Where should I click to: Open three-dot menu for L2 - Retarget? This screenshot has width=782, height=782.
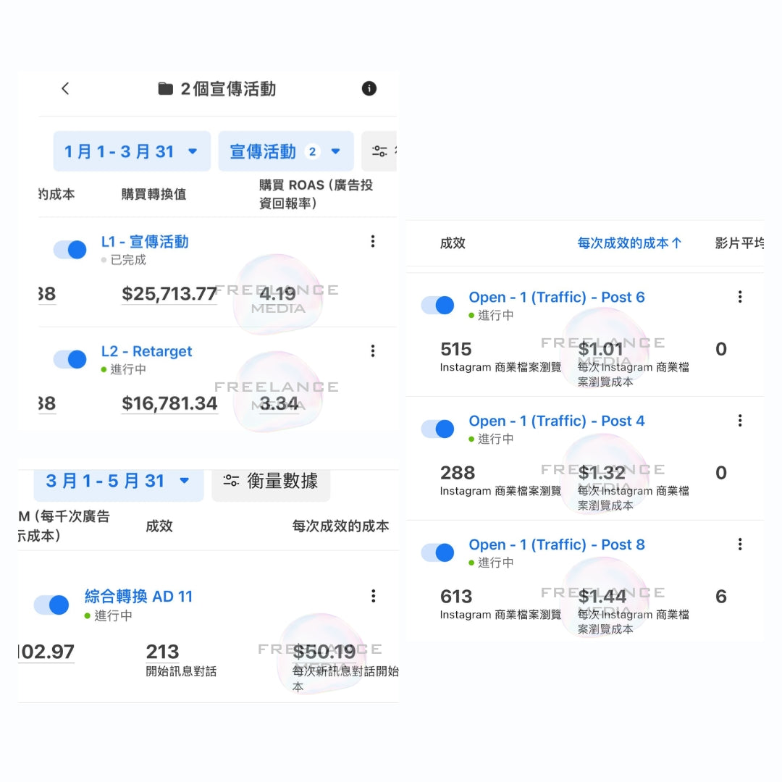[x=373, y=351]
